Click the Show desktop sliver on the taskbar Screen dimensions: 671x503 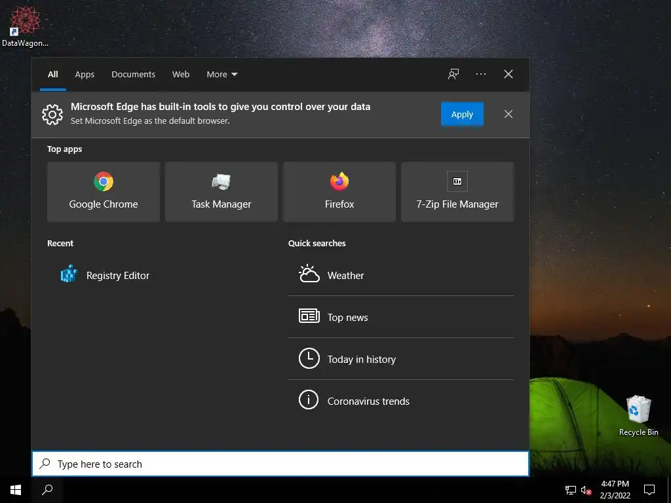click(669, 490)
